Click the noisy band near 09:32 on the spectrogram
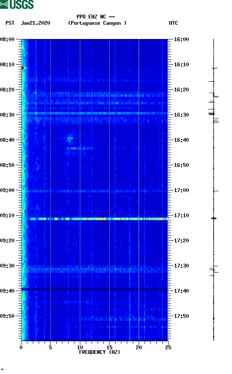 tap(95, 270)
